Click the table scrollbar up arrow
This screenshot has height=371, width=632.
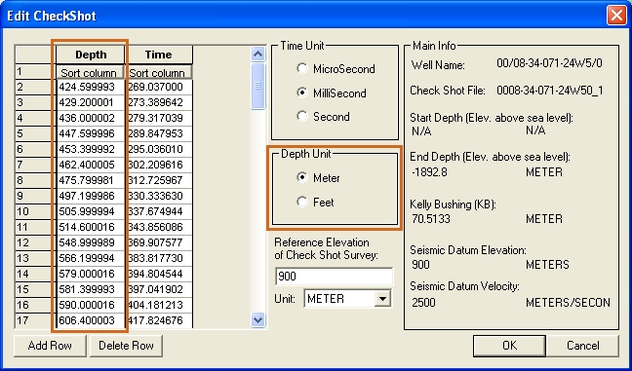257,54
